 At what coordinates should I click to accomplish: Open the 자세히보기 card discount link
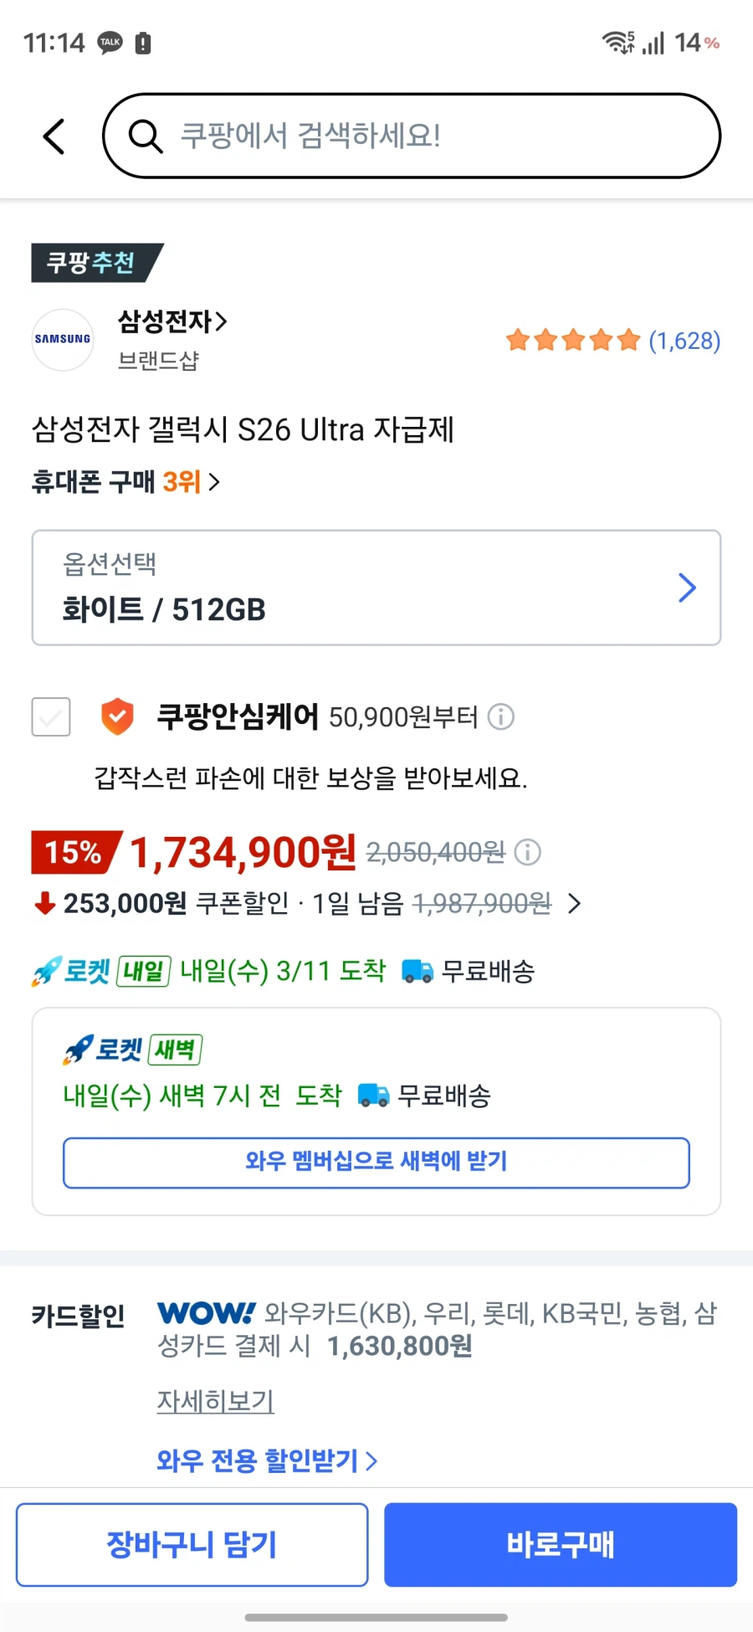pyautogui.click(x=215, y=1401)
